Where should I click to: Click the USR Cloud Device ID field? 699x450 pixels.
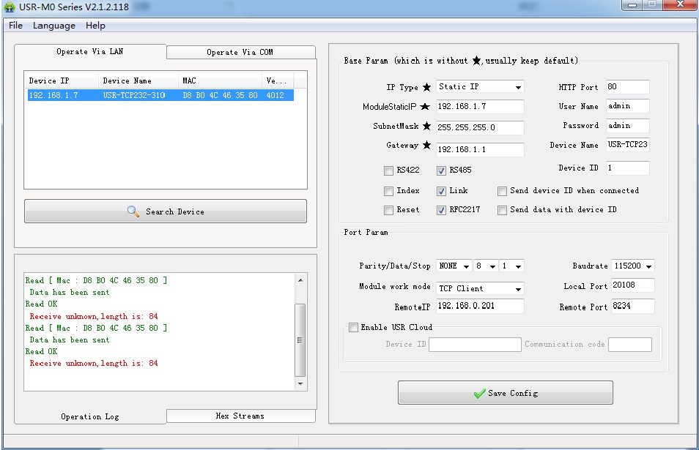tap(476, 345)
